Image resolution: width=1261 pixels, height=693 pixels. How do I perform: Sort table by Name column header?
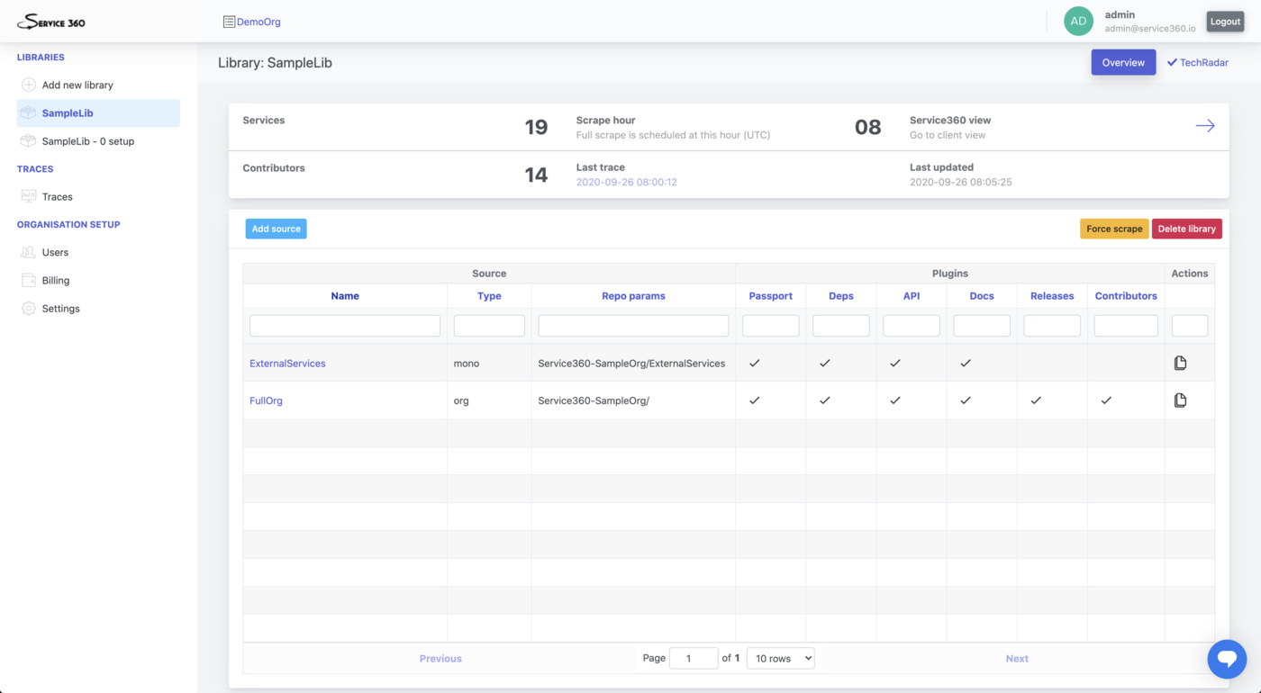coord(345,295)
